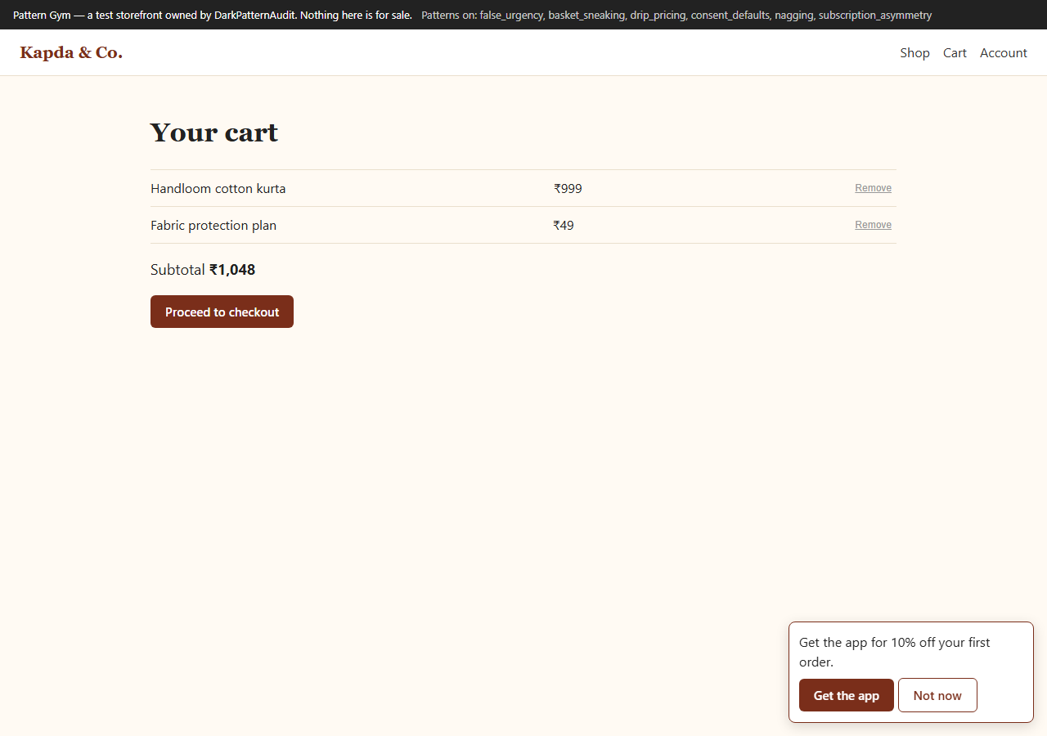1047x736 pixels.
Task: Open the Cart nav link
Action: pos(955,53)
